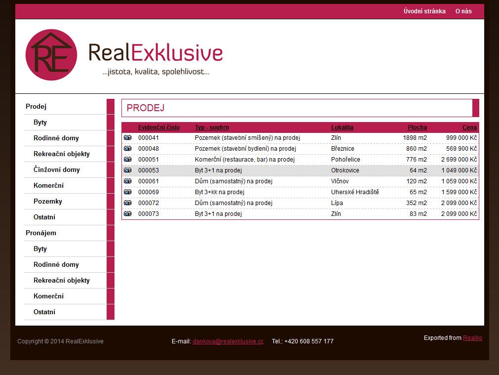Go to Úvodní stránka in top bar
Image resolution: width=499 pixels, height=375 pixels.
pyautogui.click(x=424, y=11)
